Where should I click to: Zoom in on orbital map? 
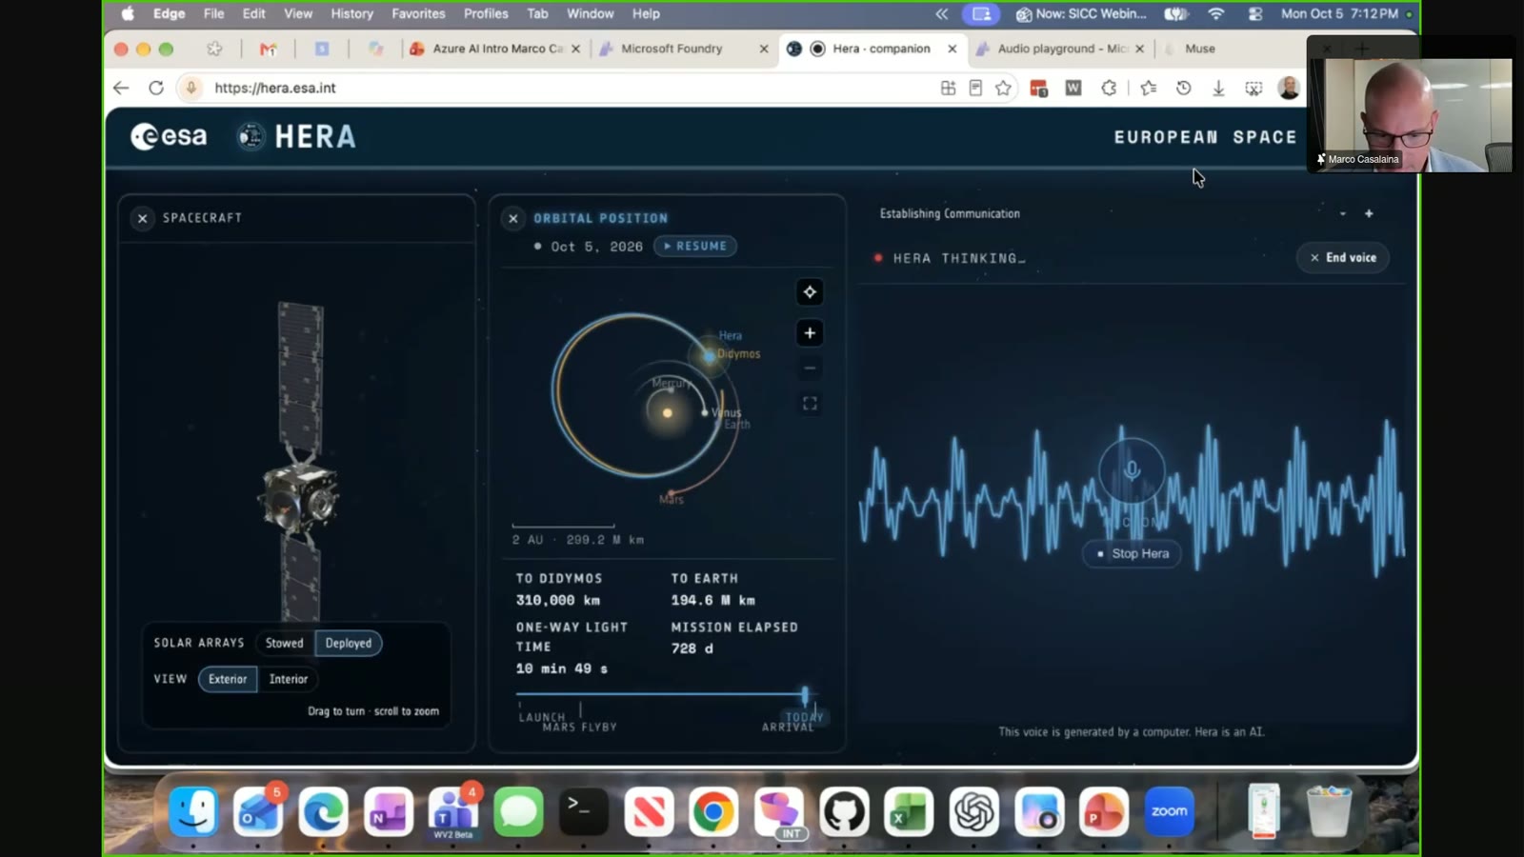pos(810,333)
